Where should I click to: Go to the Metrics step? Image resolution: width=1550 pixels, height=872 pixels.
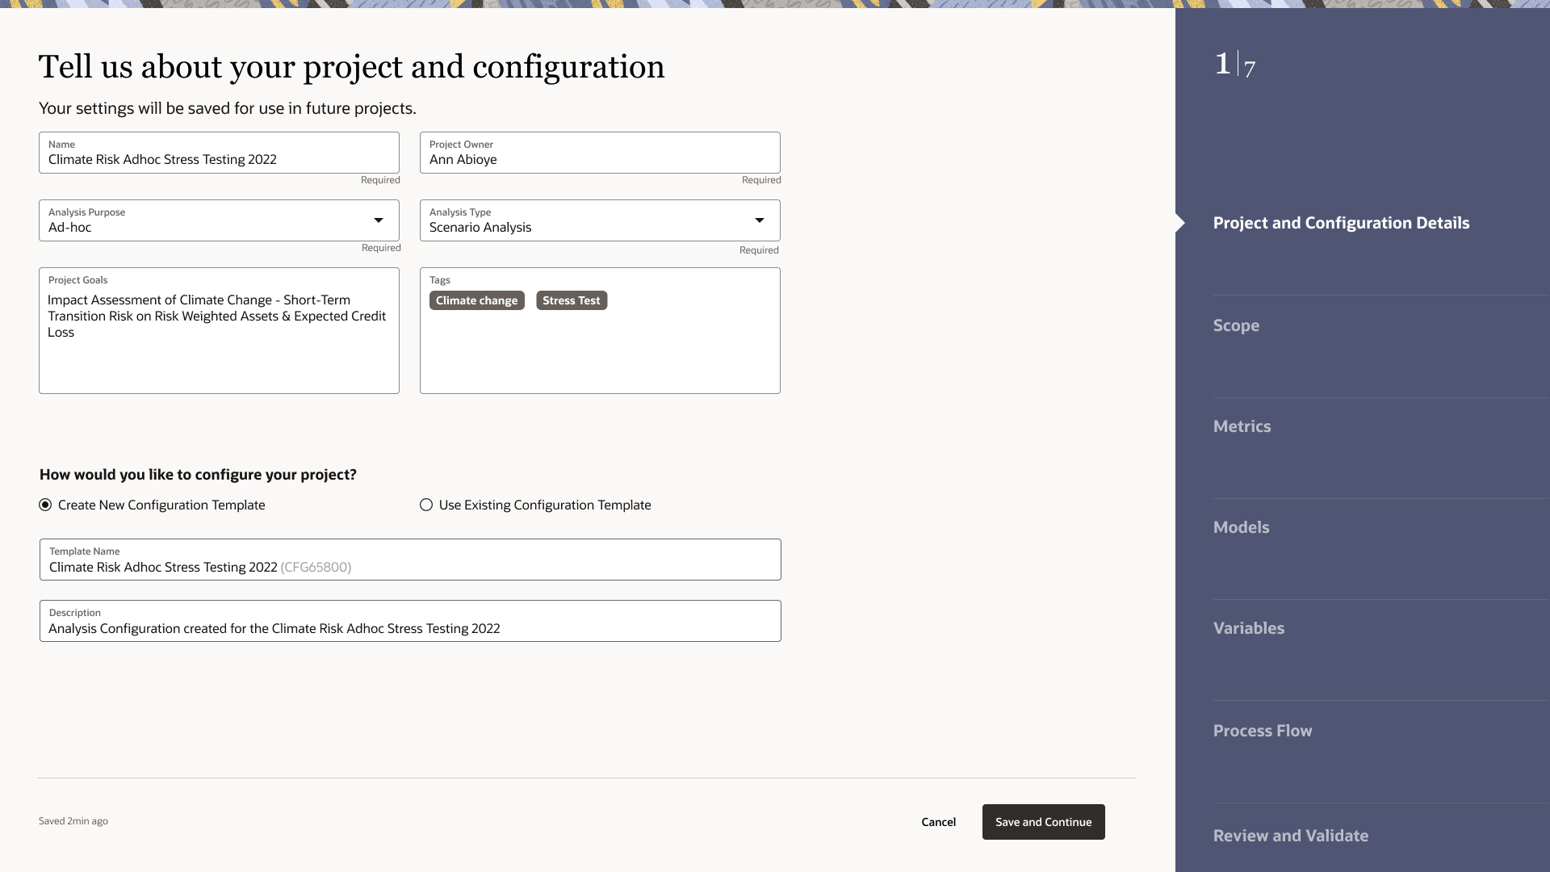(x=1242, y=426)
